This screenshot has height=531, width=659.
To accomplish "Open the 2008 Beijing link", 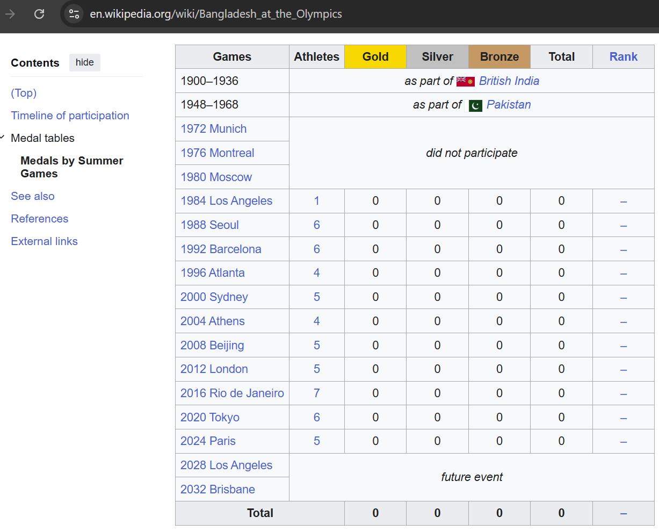I will 212,345.
